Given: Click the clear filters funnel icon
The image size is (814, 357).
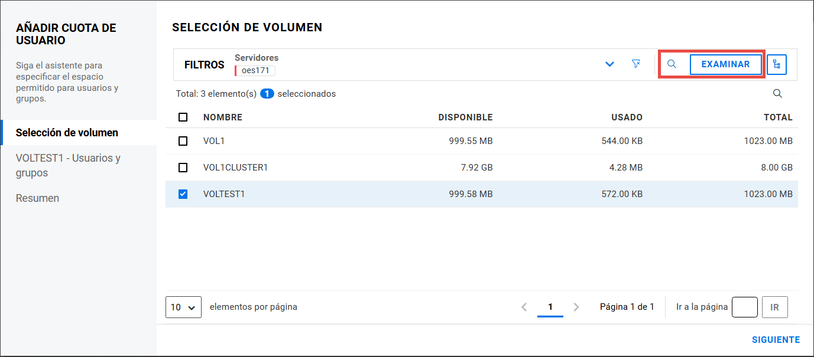Looking at the screenshot, I should [636, 64].
